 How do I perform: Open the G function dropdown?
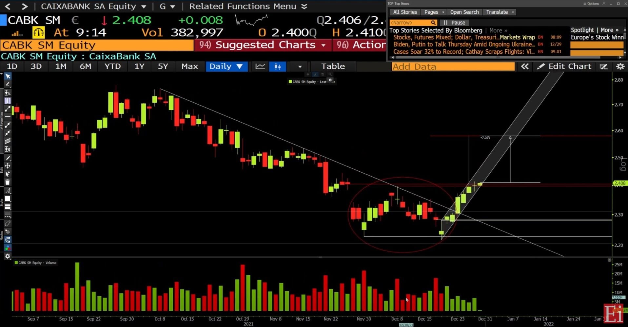[167, 6]
